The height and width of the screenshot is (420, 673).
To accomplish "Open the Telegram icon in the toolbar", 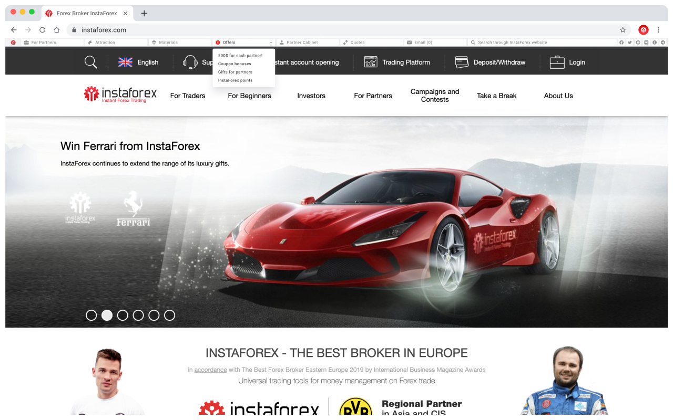I will click(x=662, y=43).
